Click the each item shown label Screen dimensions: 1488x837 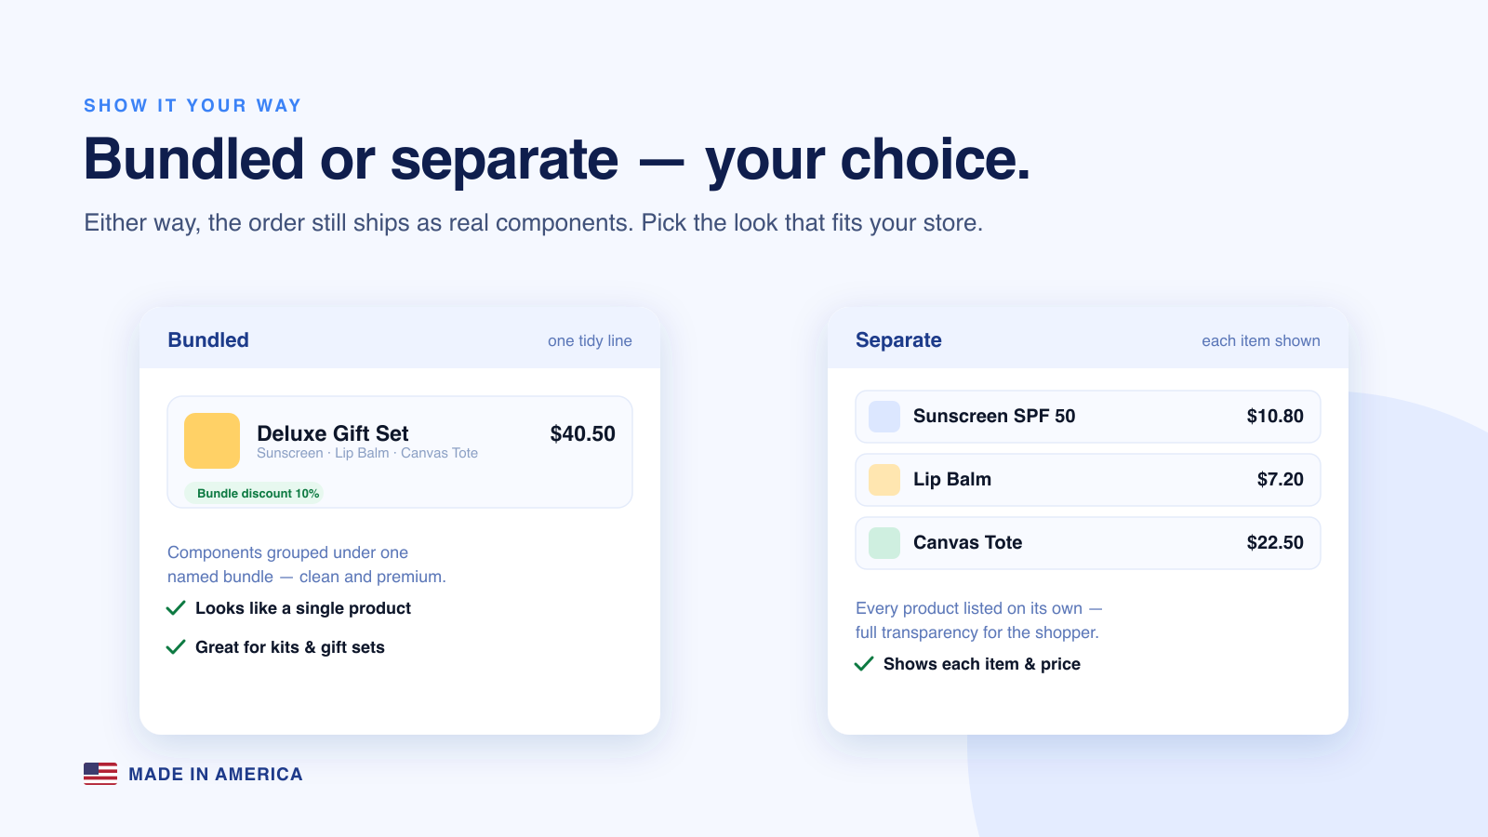pos(1261,340)
